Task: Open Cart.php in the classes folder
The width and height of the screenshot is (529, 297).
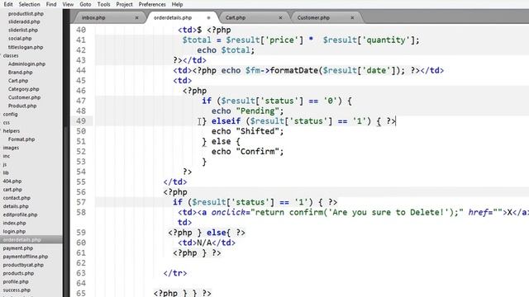Action: click(18, 81)
